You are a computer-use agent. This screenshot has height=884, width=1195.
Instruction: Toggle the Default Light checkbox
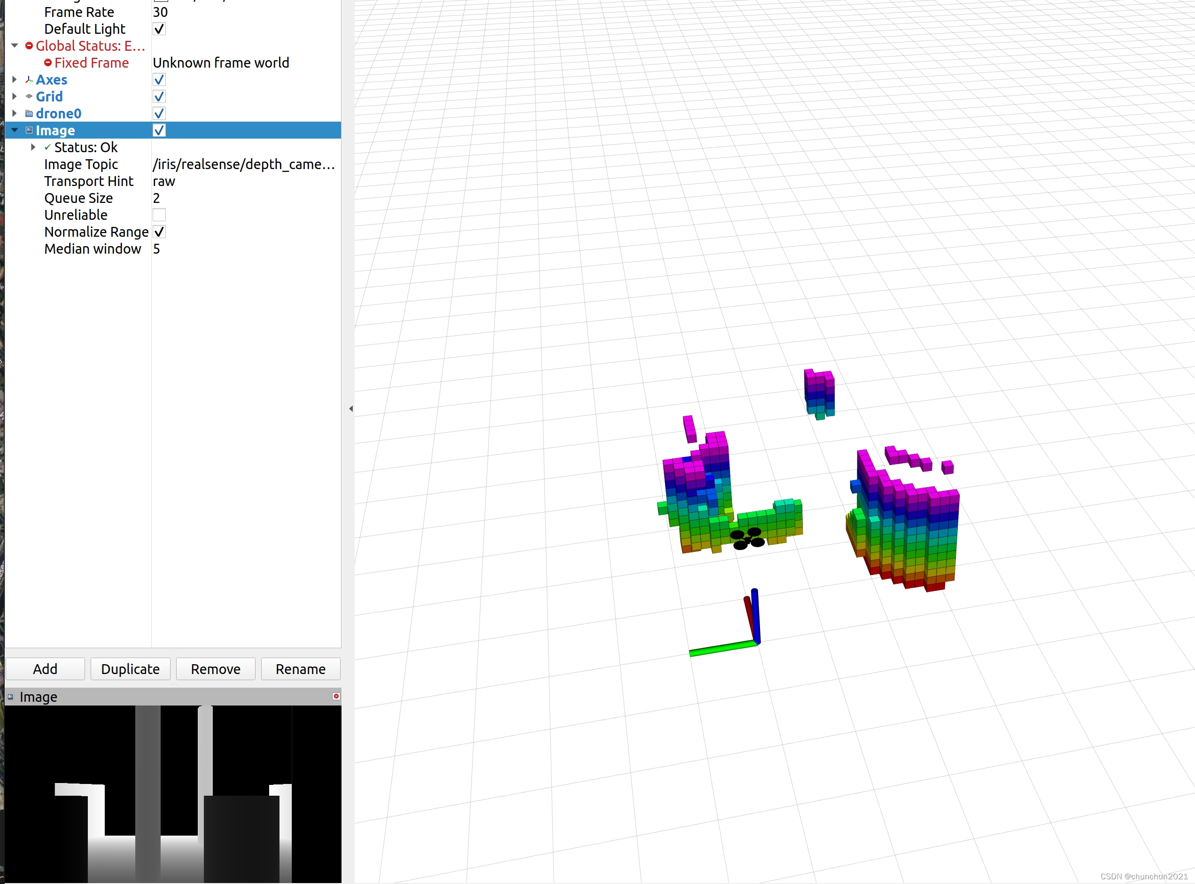(159, 29)
